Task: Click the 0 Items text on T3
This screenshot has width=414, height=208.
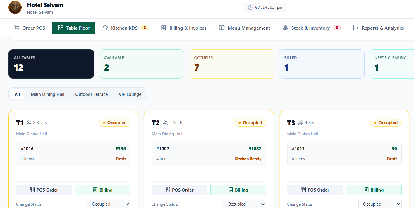Action: 298,159
